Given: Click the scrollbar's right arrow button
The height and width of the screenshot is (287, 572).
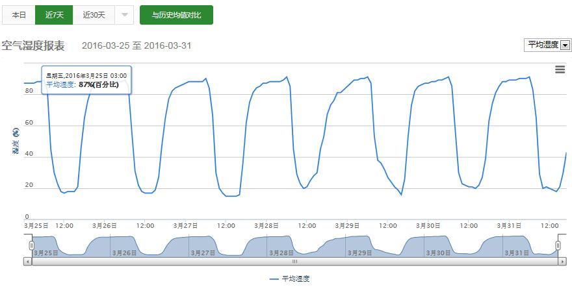Looking at the screenshot, I should tap(560, 261).
